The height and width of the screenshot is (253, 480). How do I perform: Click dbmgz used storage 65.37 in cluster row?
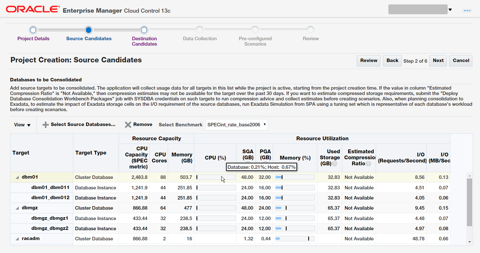pyautogui.click(x=334, y=208)
